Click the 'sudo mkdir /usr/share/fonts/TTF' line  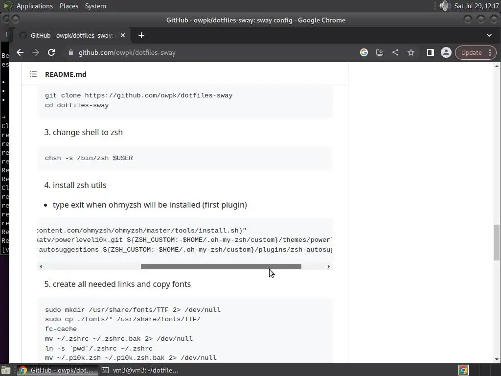pyautogui.click(x=133, y=310)
